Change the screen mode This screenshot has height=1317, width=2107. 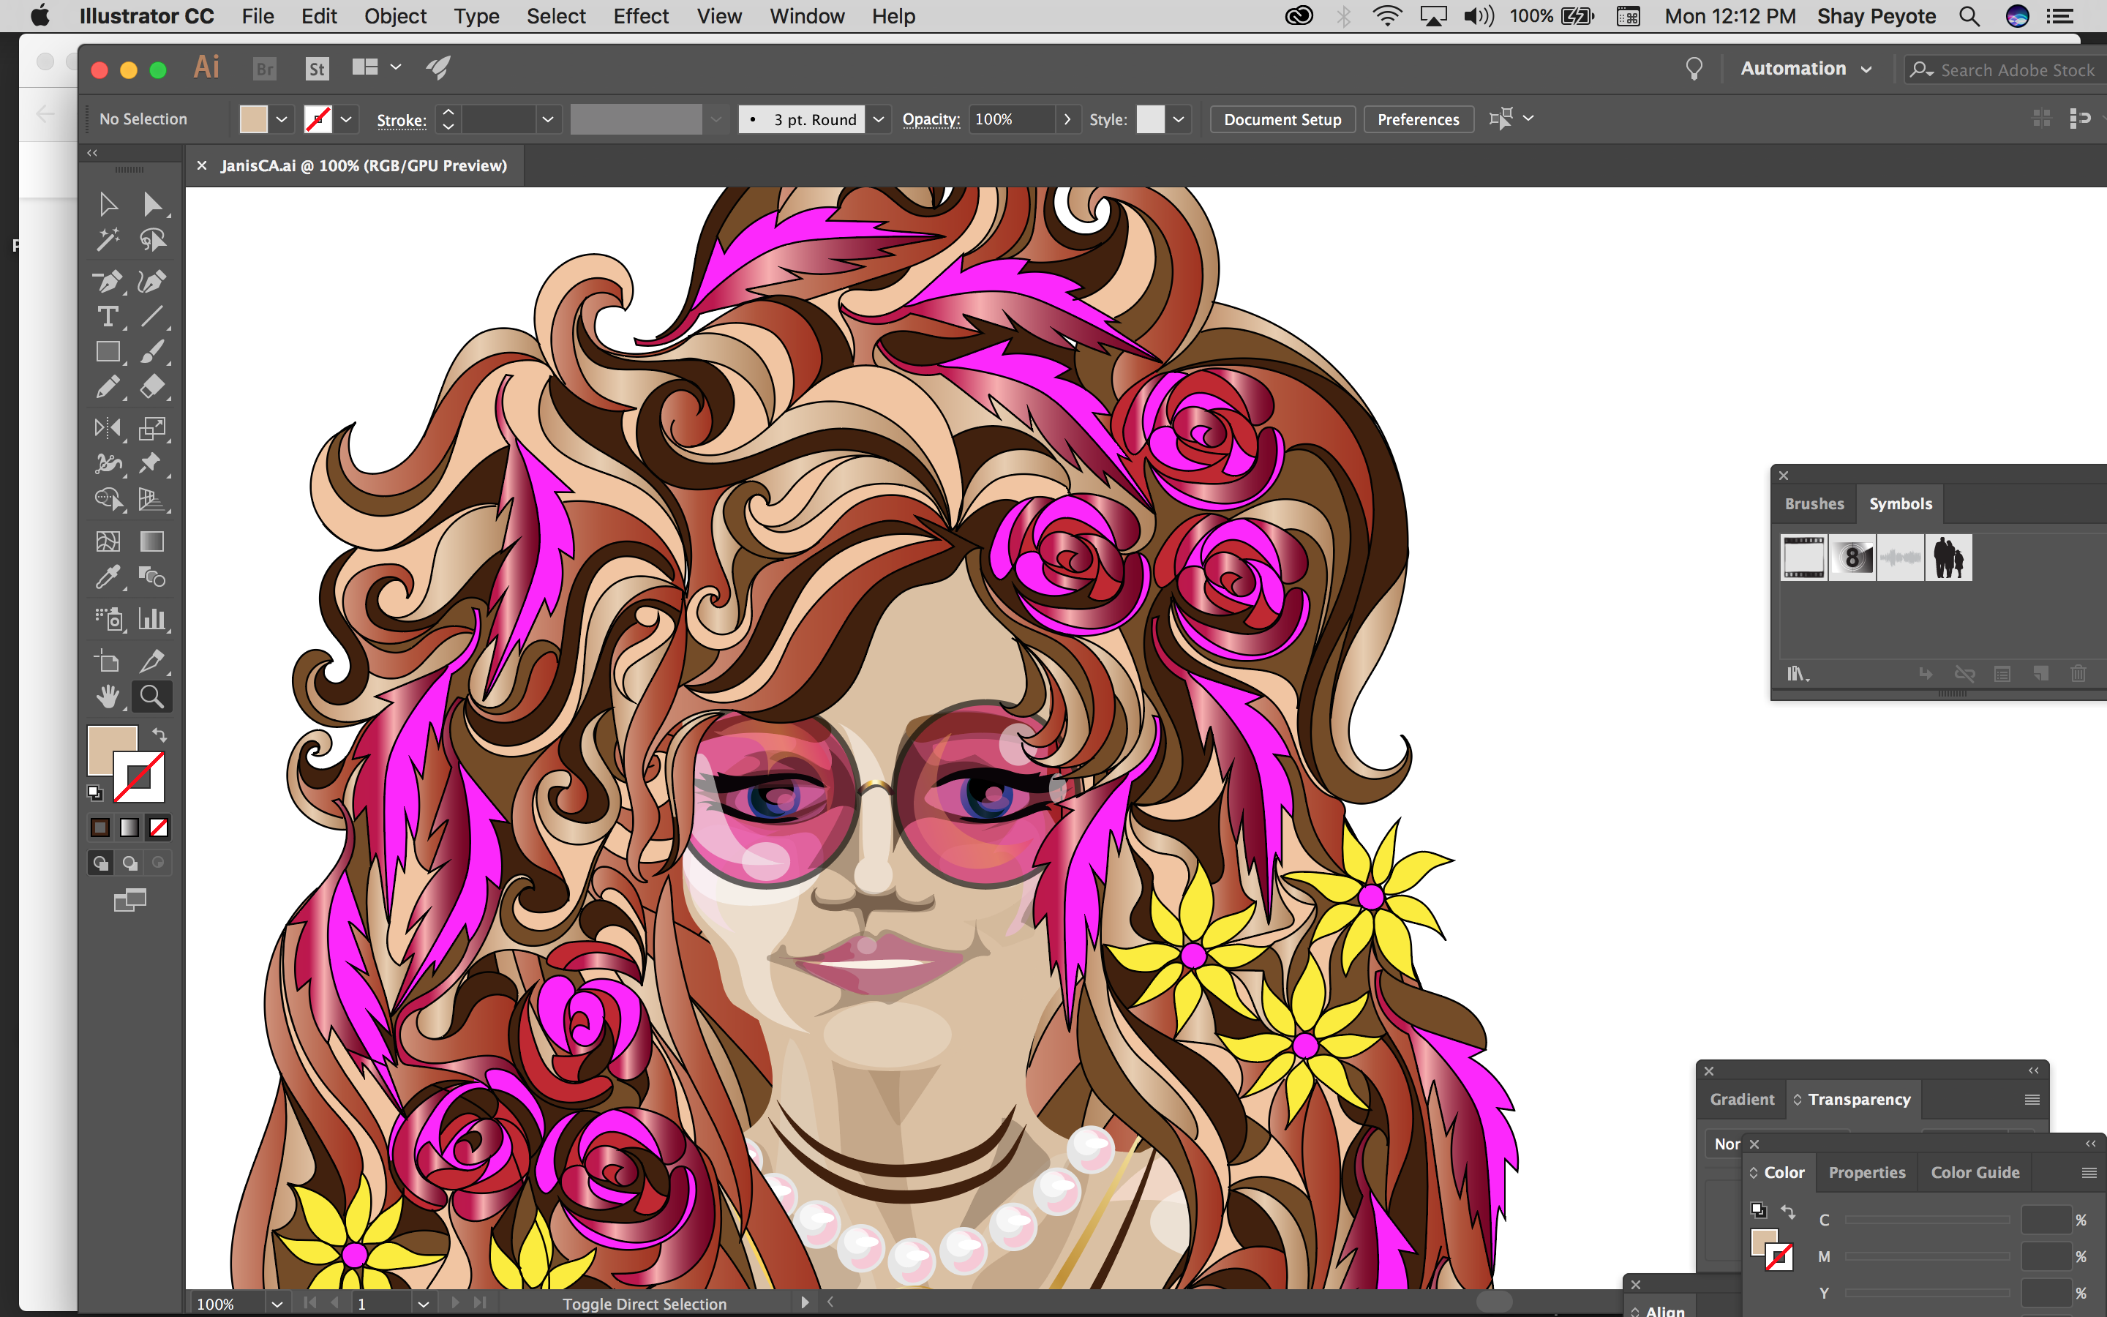point(129,900)
